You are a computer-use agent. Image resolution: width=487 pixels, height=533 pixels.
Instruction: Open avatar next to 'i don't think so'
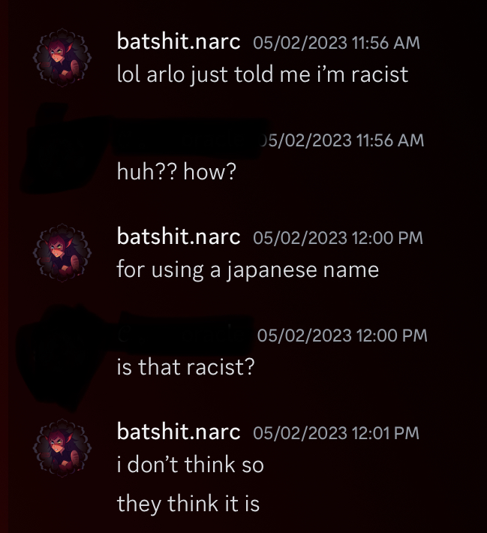[62, 448]
